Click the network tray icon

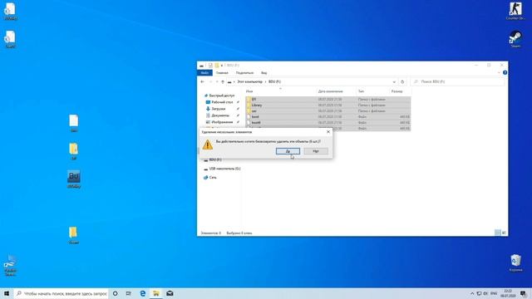(479, 293)
